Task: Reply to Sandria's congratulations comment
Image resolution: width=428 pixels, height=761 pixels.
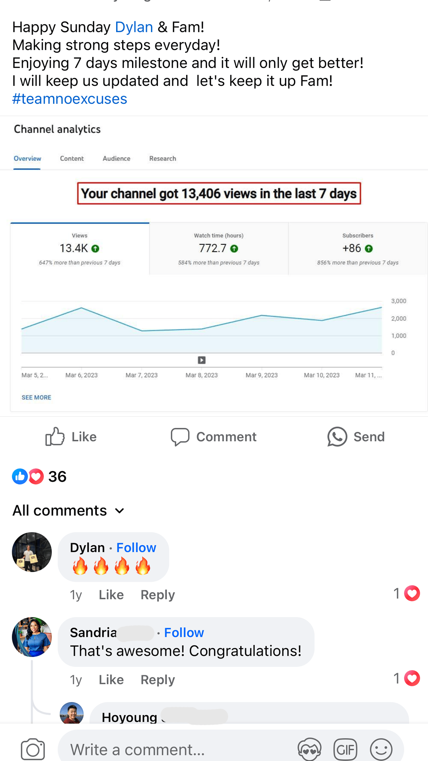Action: (157, 680)
